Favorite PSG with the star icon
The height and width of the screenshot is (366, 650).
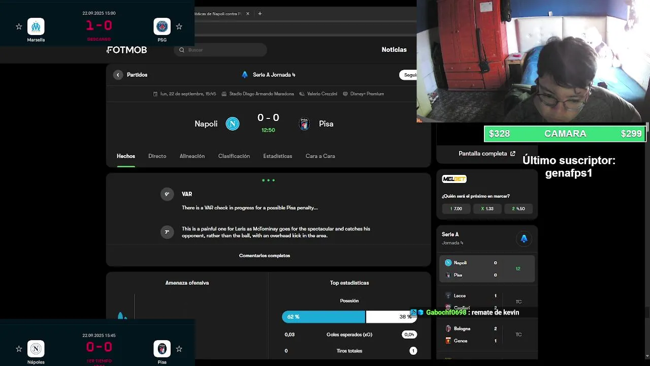point(179,26)
